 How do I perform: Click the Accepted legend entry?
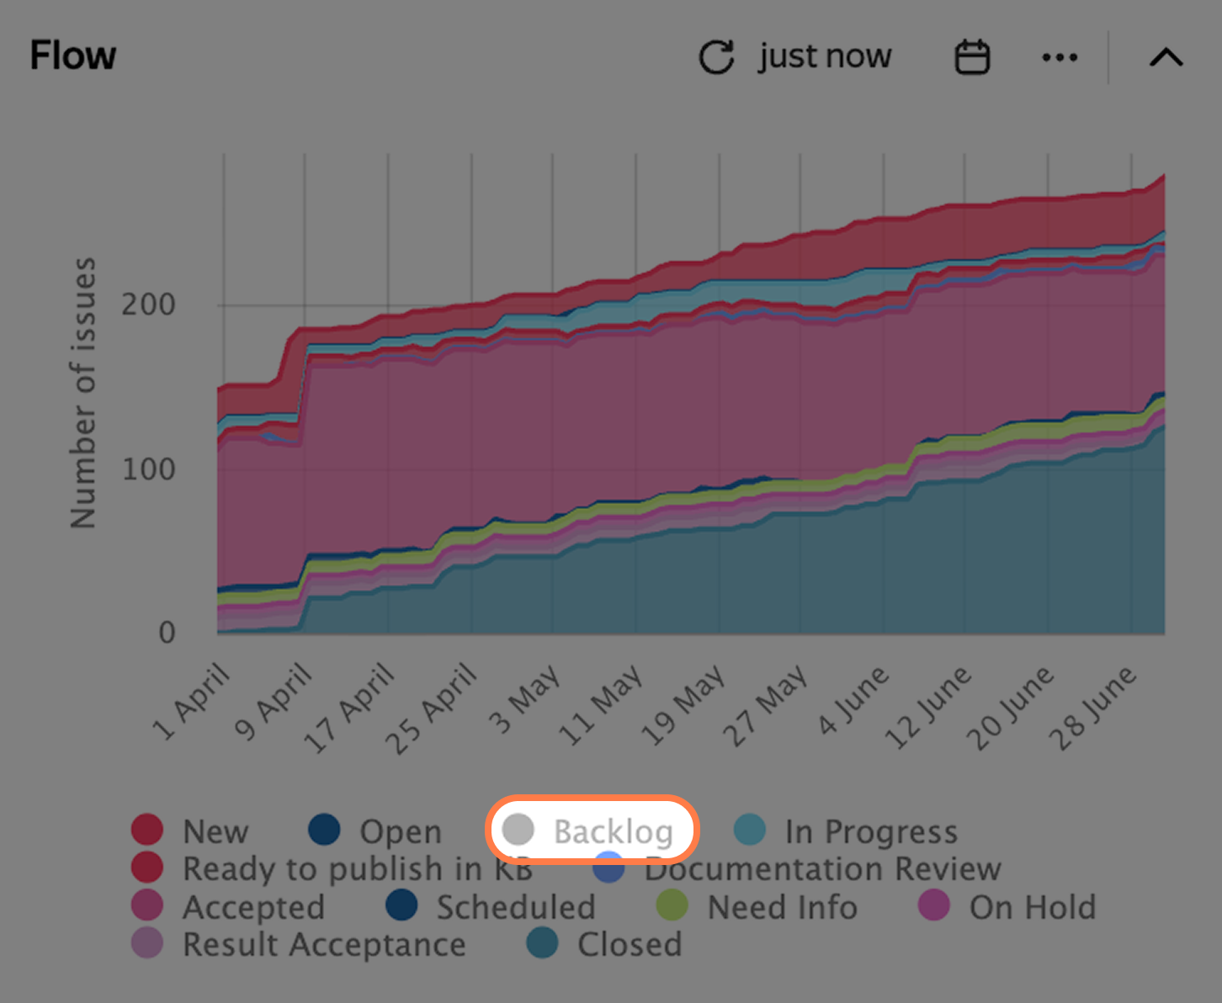point(228,906)
